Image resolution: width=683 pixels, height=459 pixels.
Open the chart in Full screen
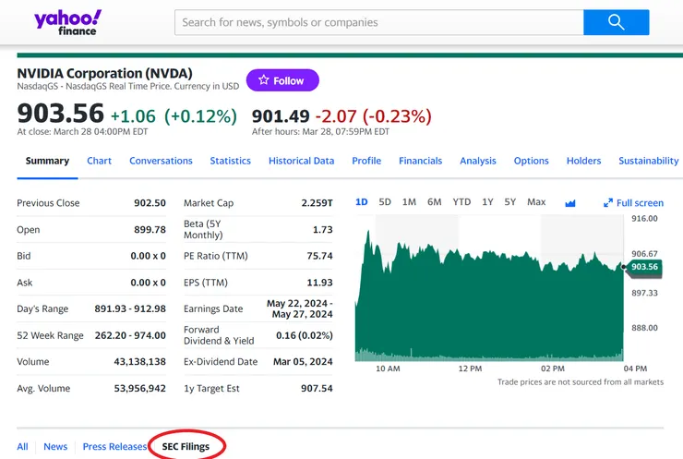634,202
